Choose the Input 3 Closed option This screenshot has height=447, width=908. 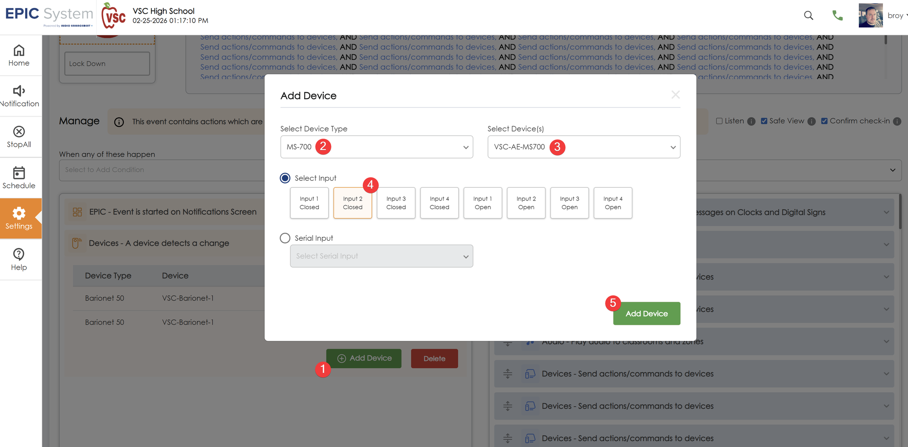click(x=396, y=203)
